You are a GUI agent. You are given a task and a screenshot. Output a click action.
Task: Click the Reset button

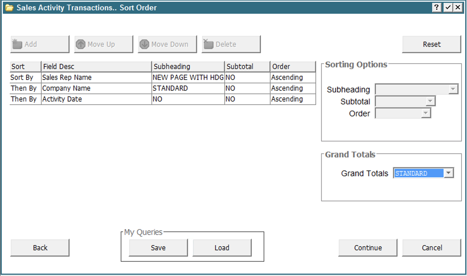tap(431, 44)
